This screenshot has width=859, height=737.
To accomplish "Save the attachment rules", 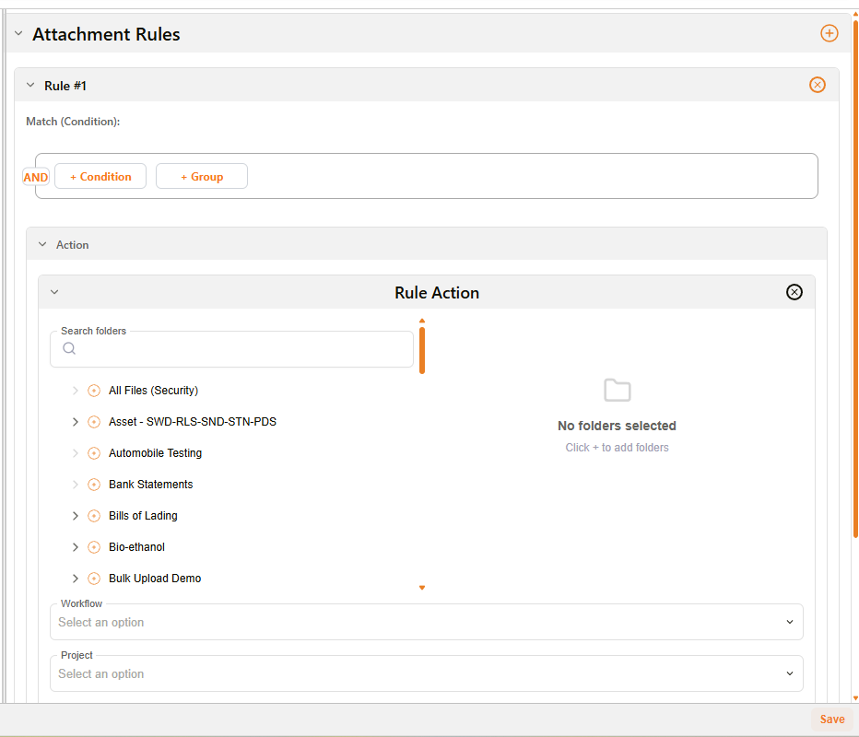I will pos(831,719).
